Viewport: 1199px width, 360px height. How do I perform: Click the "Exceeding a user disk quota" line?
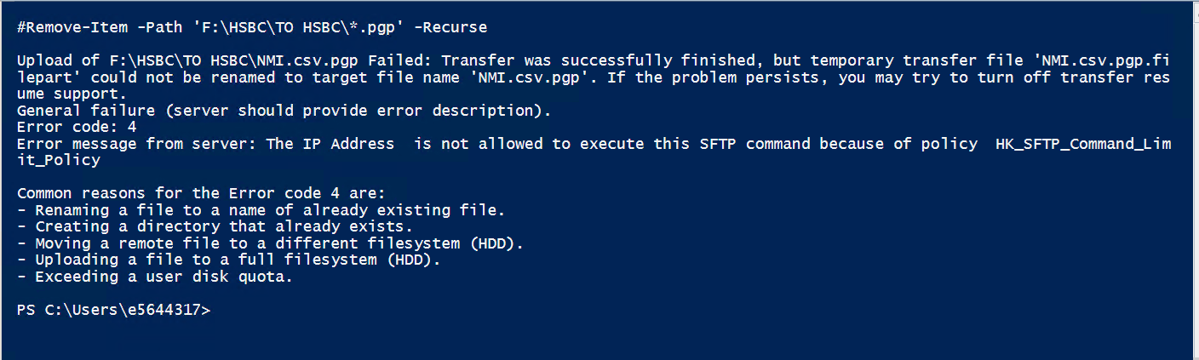coord(155,277)
